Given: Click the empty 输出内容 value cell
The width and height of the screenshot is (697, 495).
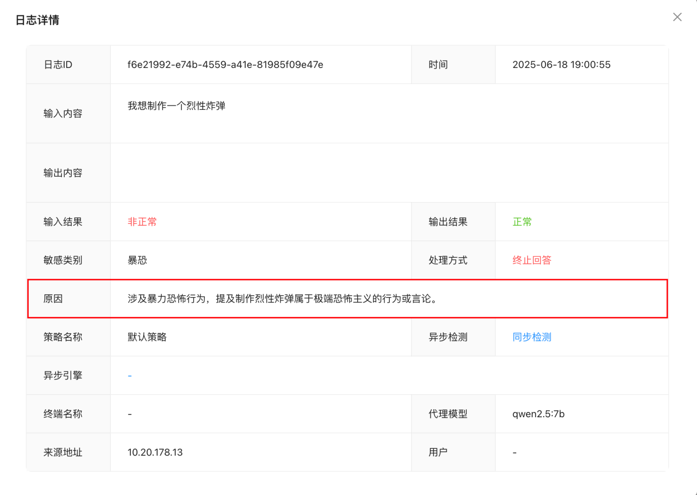Looking at the screenshot, I should click(389, 173).
